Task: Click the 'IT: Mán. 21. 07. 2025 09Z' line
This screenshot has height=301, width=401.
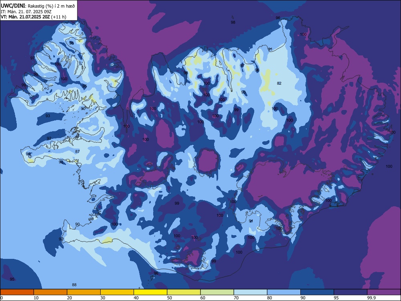Action: 26,12
